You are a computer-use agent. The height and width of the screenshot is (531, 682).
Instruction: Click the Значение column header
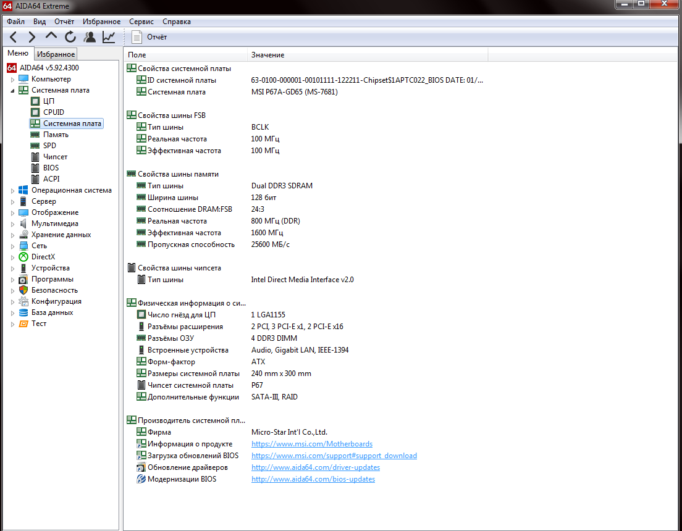click(368, 55)
